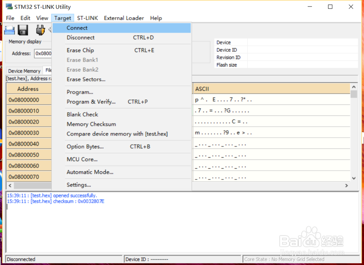Select address row 0x08000010
This screenshot has height=265, width=364.
tap(29, 111)
